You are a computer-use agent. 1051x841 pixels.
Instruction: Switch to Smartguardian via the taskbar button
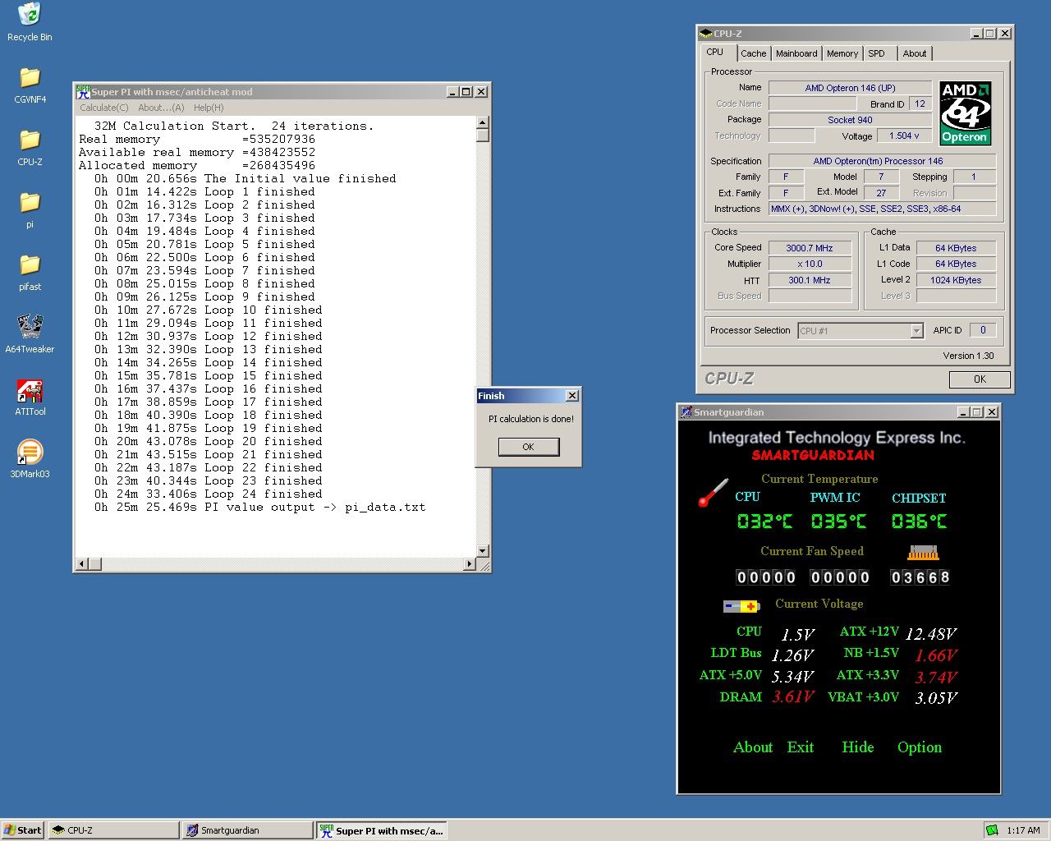point(247,830)
